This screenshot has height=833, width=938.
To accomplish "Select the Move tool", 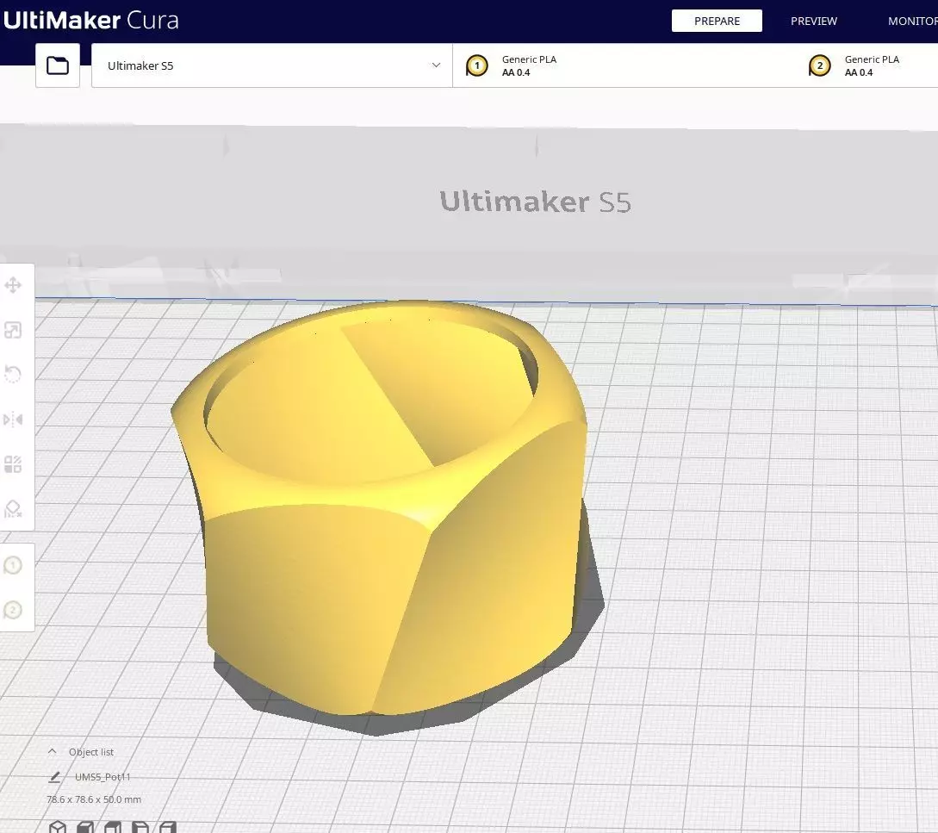I will (x=13, y=285).
